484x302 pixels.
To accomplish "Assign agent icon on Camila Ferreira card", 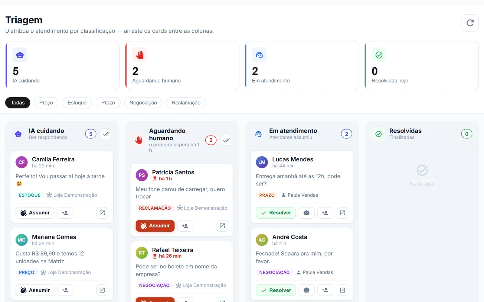I will 65,213.
